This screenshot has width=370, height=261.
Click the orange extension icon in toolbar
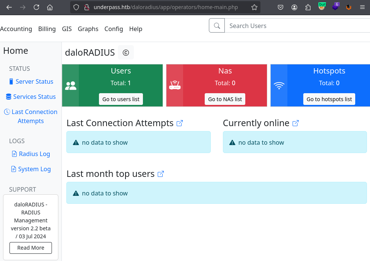point(349,7)
